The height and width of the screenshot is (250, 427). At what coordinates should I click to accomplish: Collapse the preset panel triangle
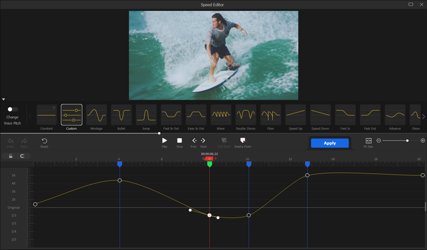point(4,100)
